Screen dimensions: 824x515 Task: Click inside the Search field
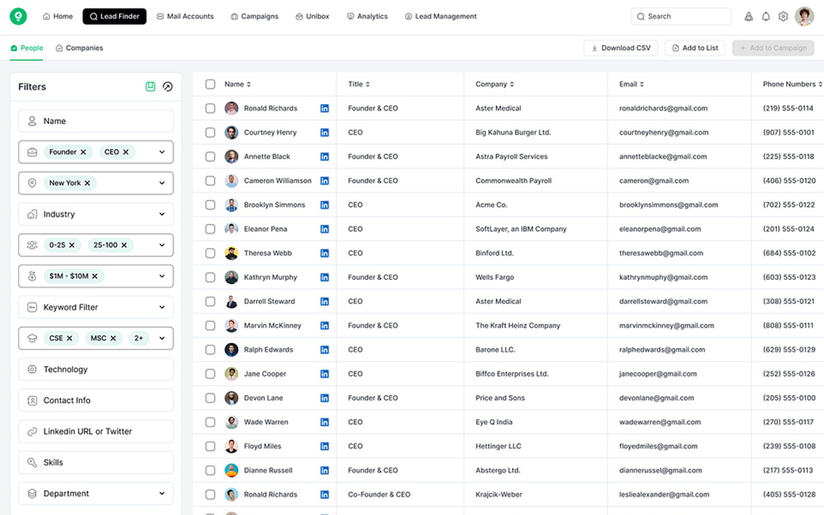680,16
